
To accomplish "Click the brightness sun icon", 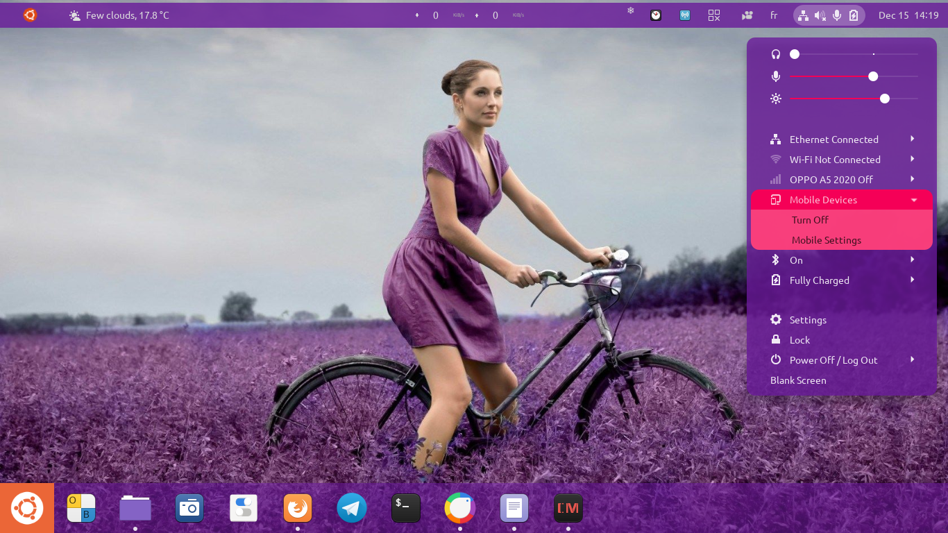I will pos(776,99).
